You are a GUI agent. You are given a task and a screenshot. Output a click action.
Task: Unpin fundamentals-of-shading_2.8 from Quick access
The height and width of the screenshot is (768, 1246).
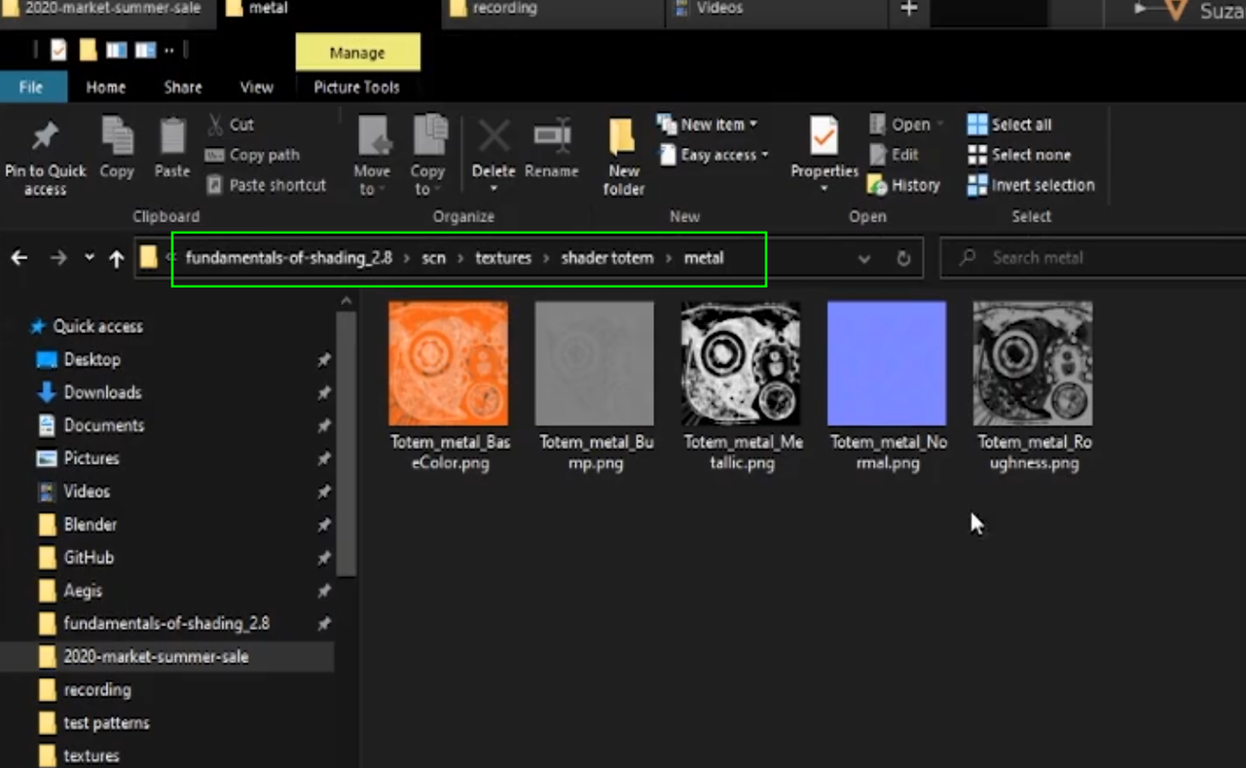tap(324, 623)
